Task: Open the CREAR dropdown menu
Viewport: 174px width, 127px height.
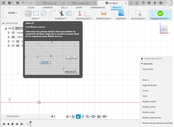Action: click(36, 18)
